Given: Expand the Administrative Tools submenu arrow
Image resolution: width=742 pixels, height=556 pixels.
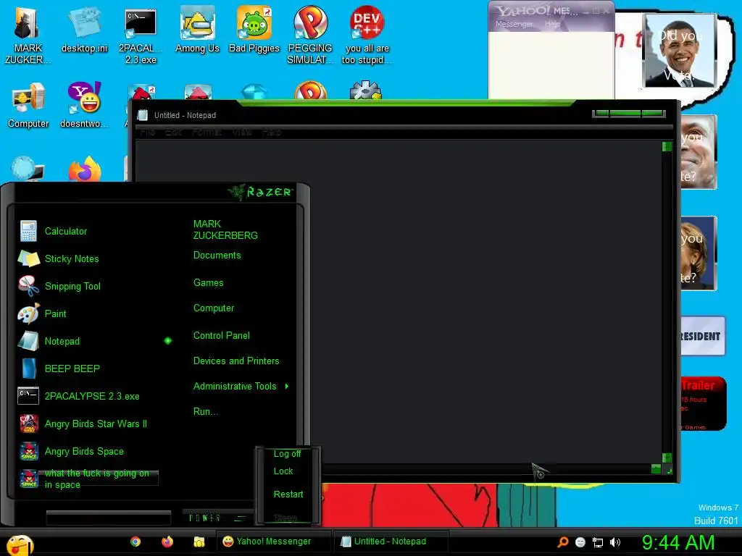Looking at the screenshot, I should (287, 387).
